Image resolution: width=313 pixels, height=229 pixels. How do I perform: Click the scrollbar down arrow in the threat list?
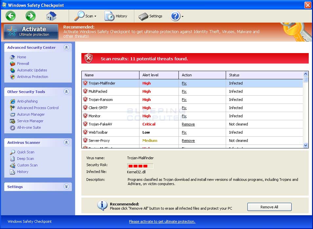coord(305,145)
